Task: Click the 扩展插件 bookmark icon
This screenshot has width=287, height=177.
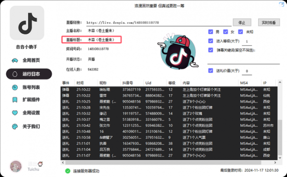Action: point(15,100)
